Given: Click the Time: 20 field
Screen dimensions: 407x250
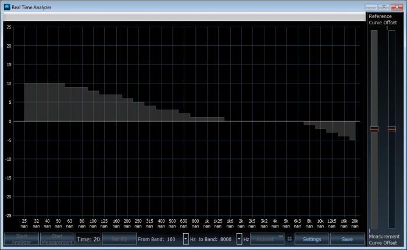Looking at the screenshot, I should click(x=88, y=239).
